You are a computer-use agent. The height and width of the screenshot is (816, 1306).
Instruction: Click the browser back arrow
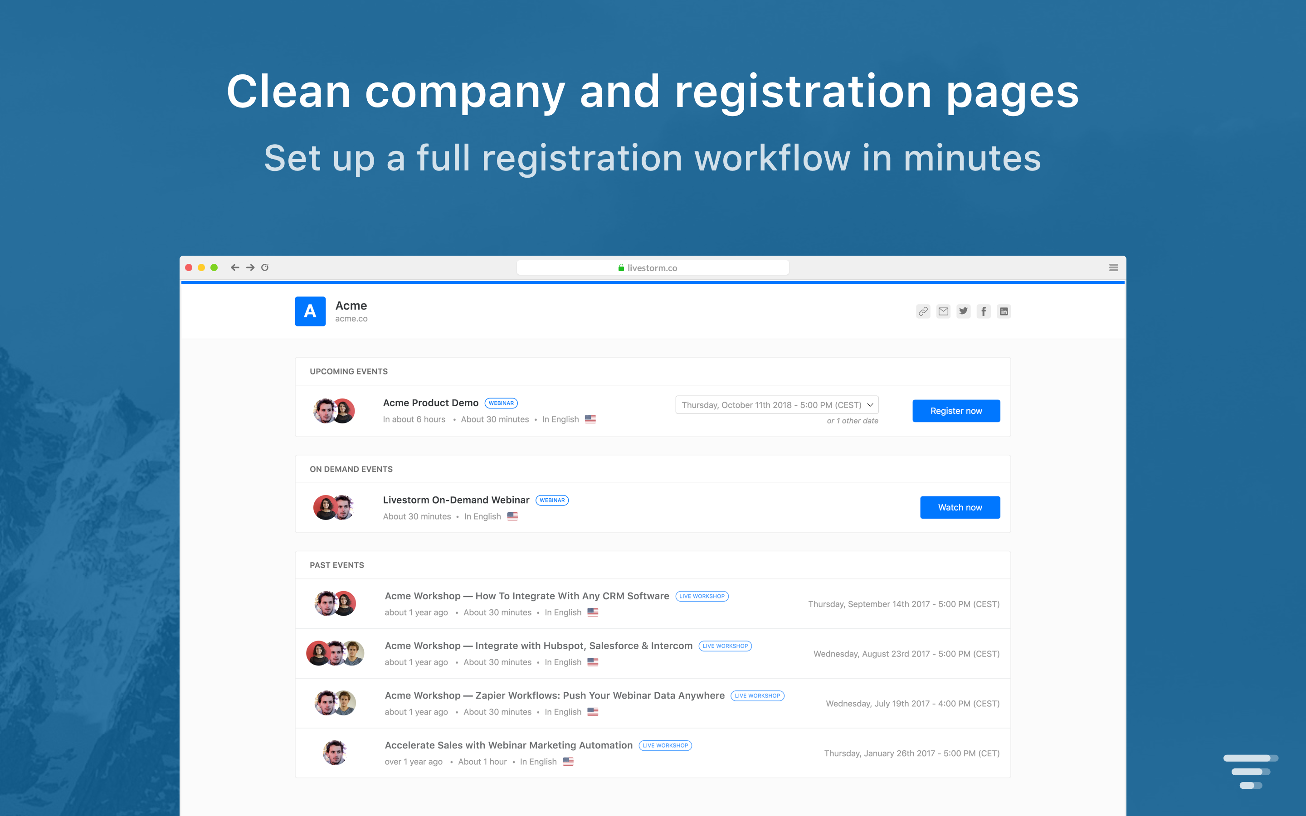point(235,267)
